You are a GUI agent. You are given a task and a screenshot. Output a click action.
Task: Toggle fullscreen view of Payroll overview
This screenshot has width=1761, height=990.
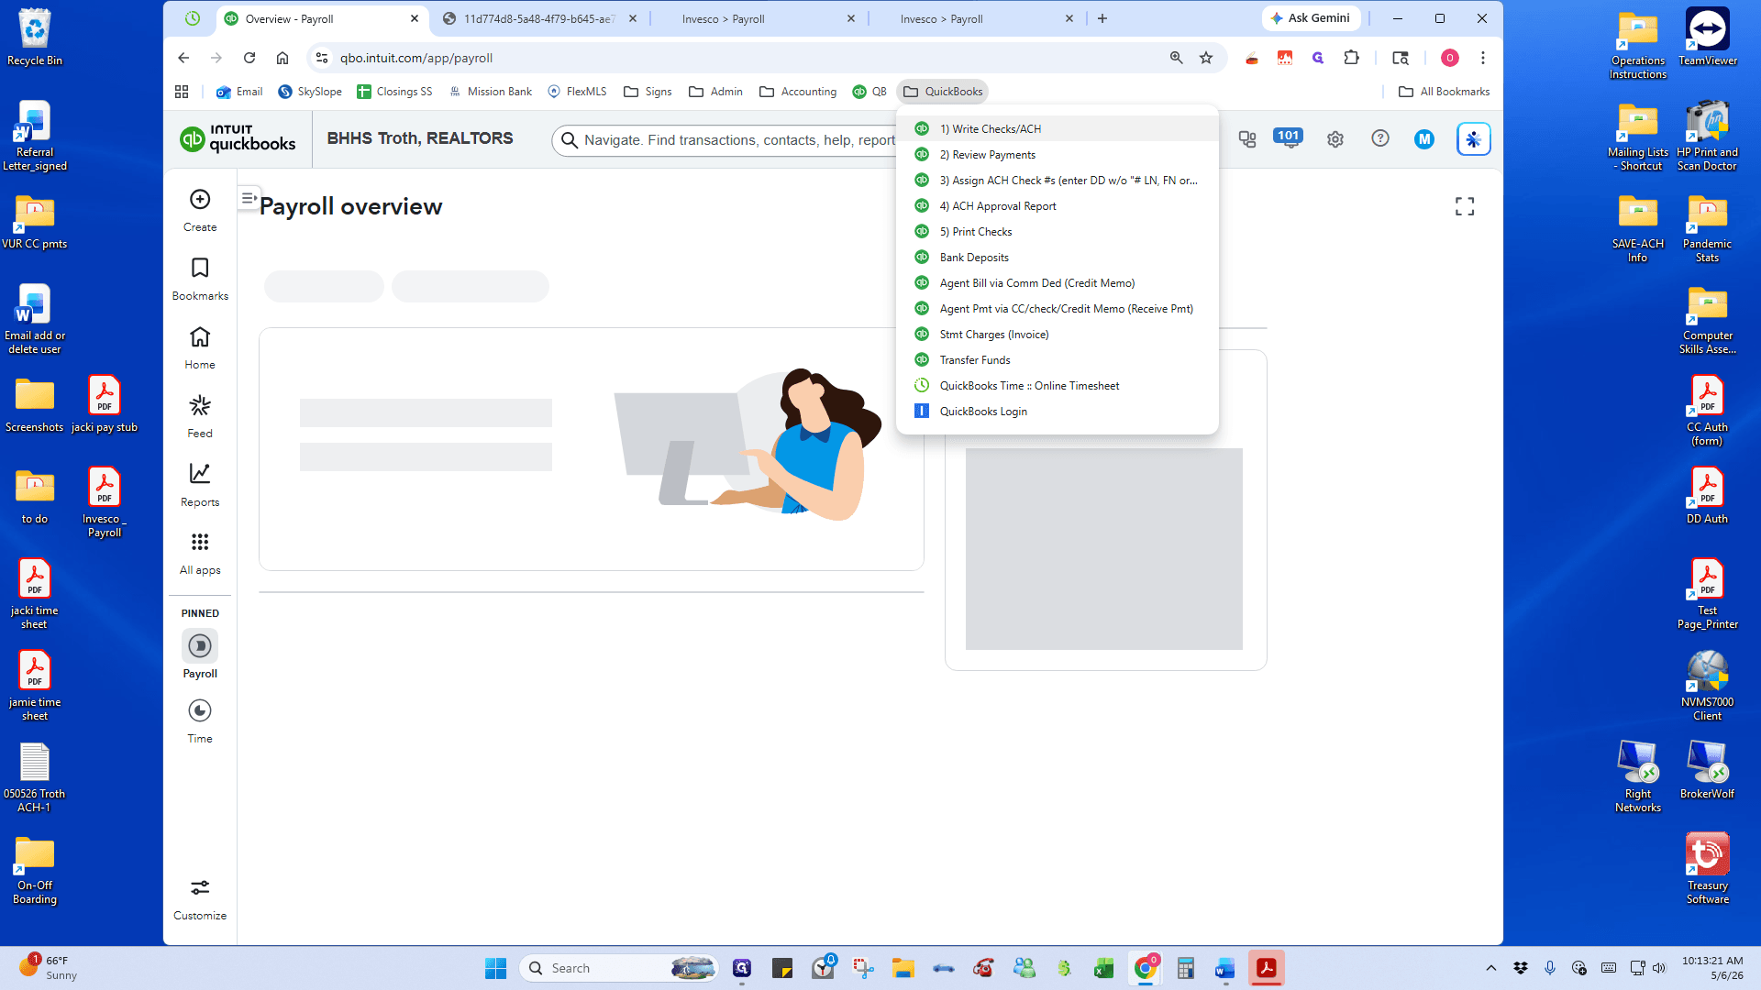pyautogui.click(x=1465, y=207)
